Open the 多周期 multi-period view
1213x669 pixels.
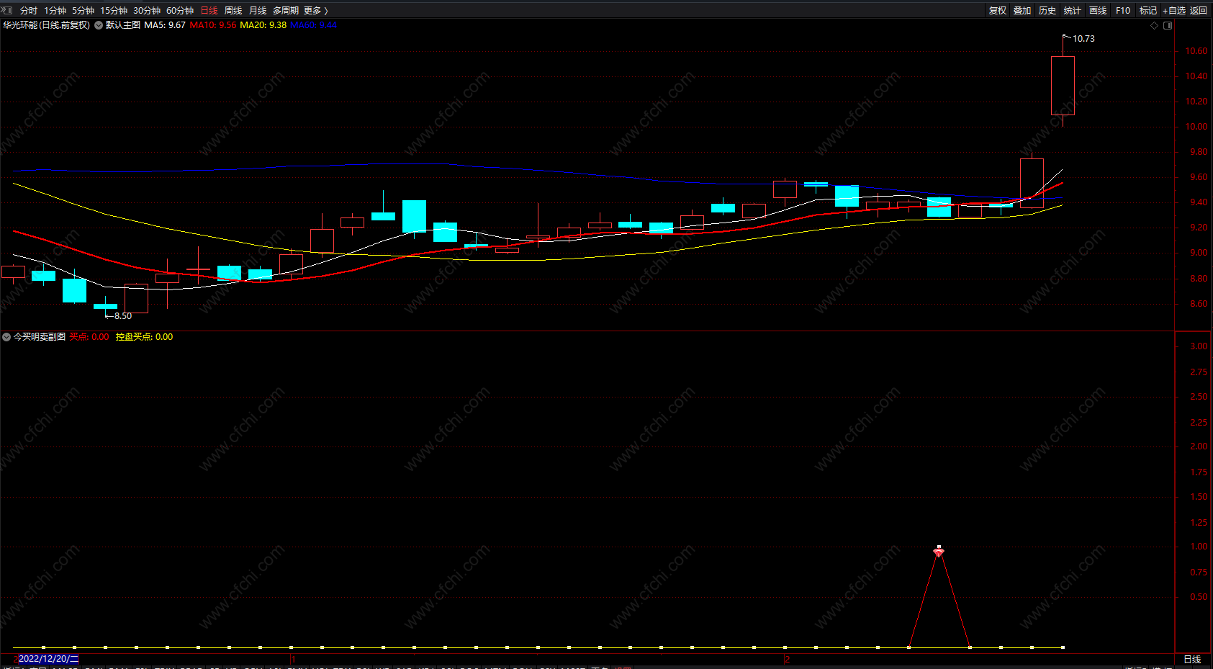286,11
